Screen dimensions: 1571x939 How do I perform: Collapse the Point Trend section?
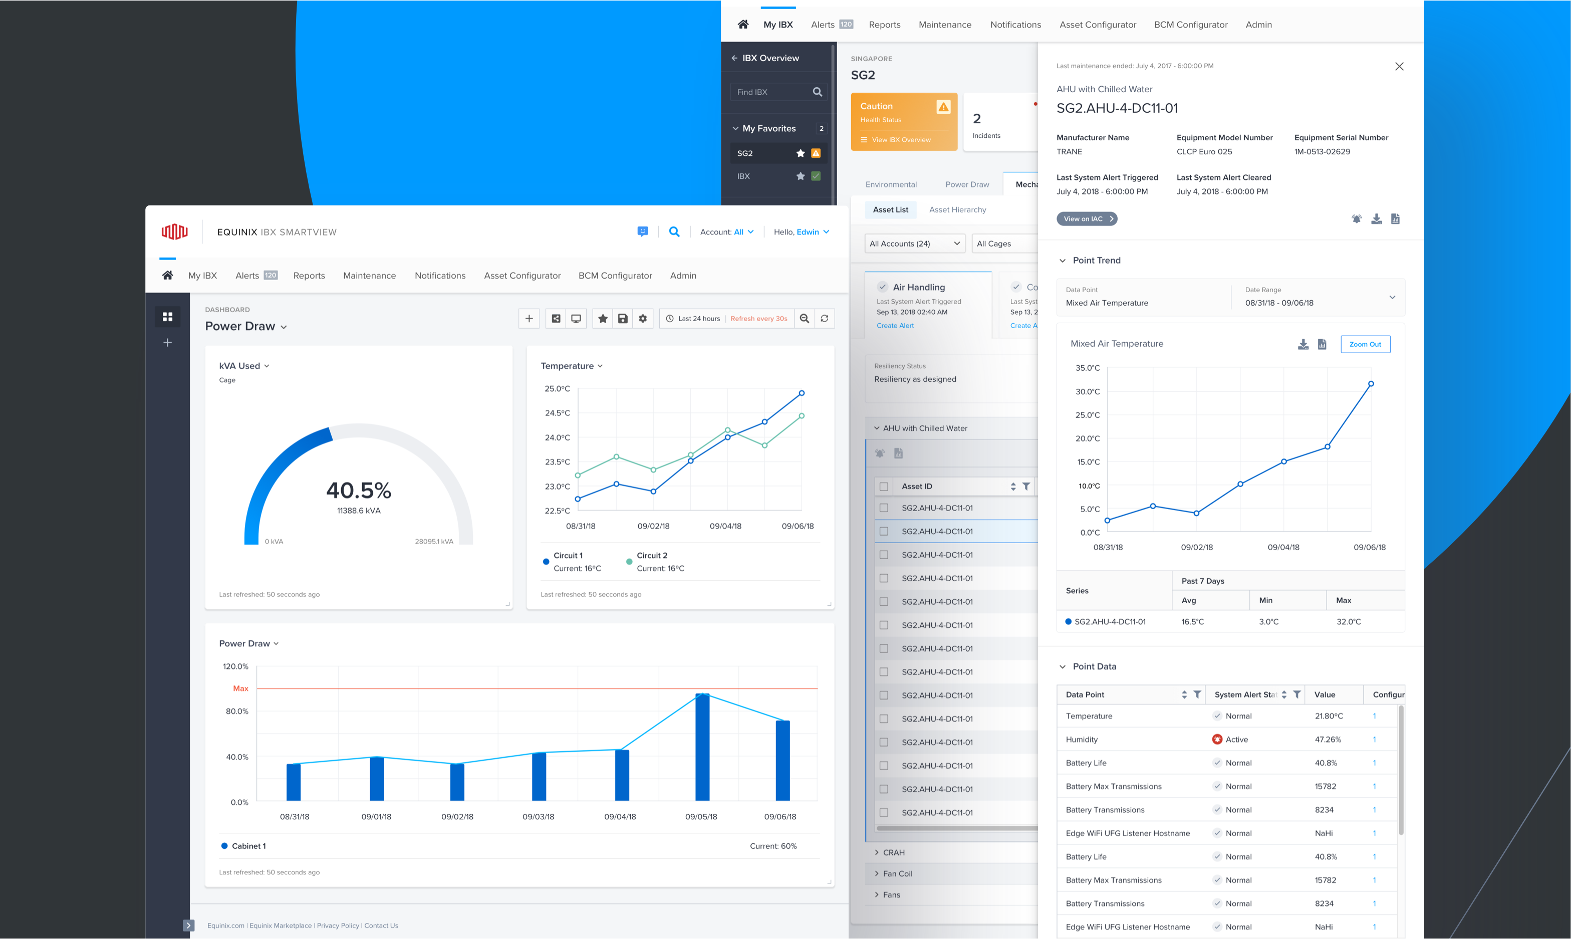(1063, 261)
